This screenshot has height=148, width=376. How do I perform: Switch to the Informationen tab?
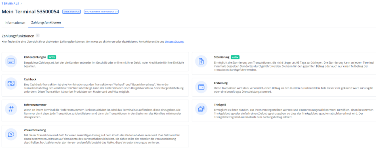click(x=15, y=23)
